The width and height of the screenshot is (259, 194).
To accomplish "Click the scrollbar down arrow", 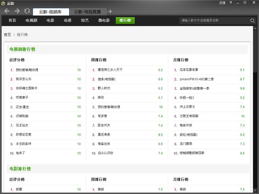I will (x=255, y=191).
